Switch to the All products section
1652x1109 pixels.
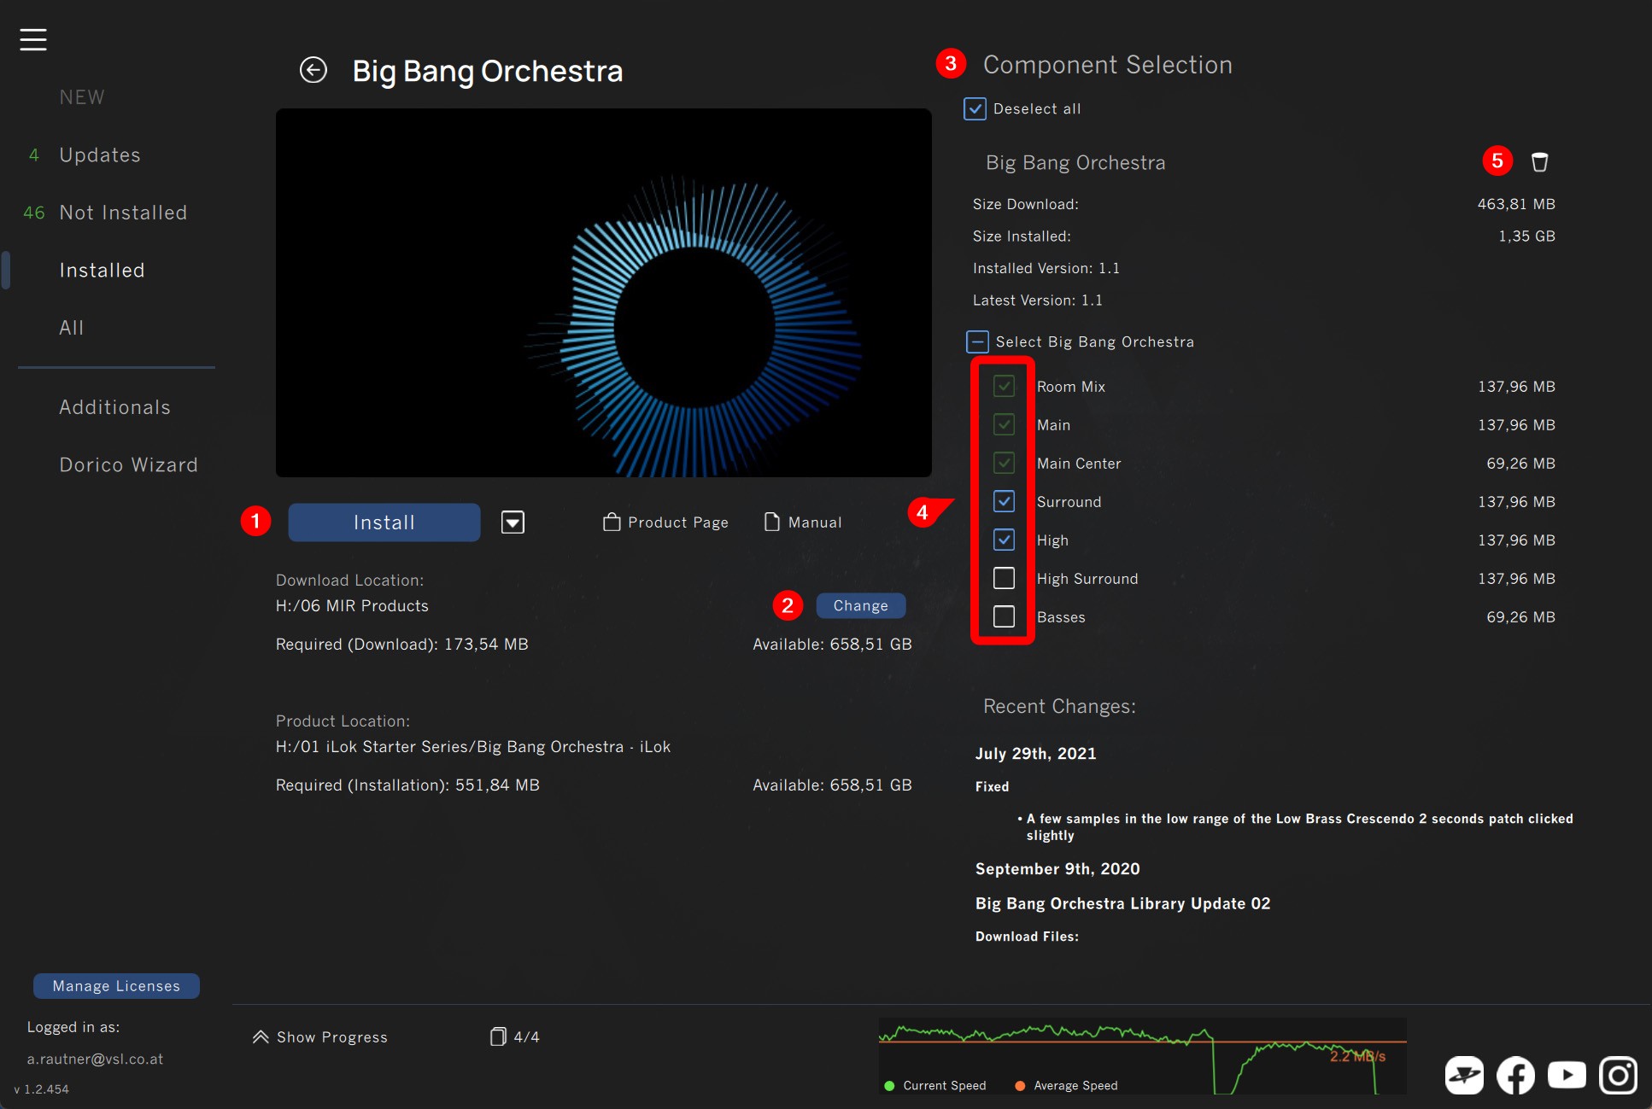(x=72, y=328)
